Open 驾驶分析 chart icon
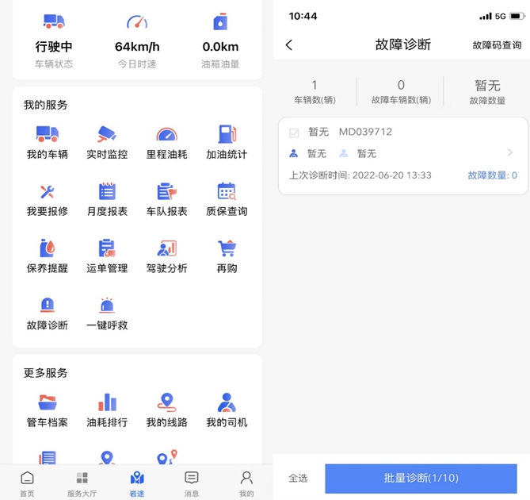This screenshot has width=530, height=500. [x=166, y=248]
